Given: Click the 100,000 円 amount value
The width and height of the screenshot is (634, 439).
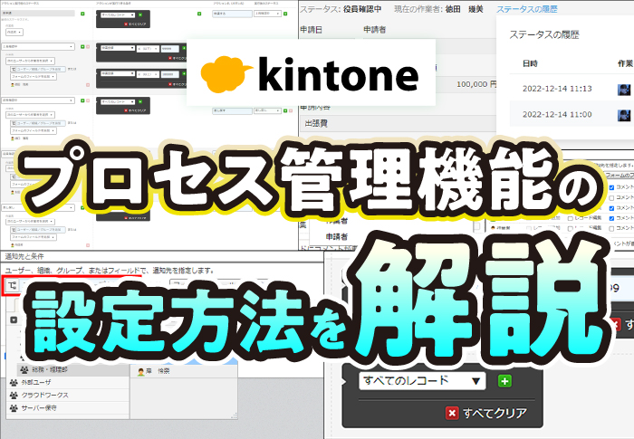Looking at the screenshot, I should 476,84.
